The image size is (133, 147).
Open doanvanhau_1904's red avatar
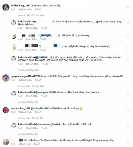(x=6, y=110)
